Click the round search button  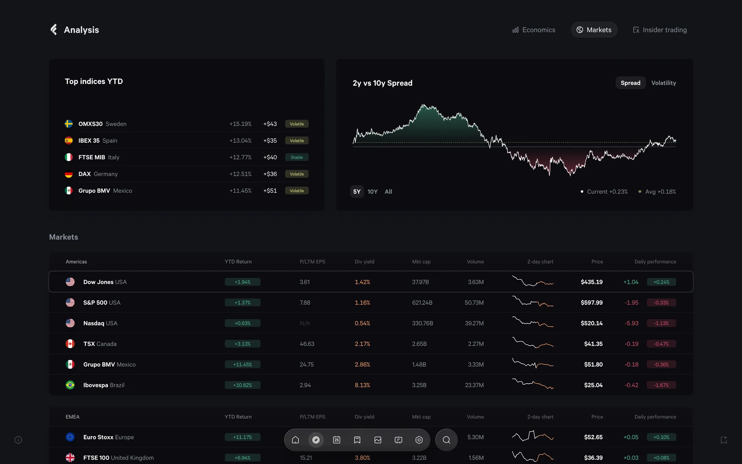click(446, 440)
